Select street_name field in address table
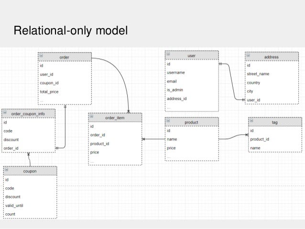 (272, 74)
